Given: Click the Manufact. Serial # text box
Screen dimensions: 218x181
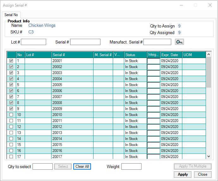Looking at the screenshot, I should tap(157, 42).
